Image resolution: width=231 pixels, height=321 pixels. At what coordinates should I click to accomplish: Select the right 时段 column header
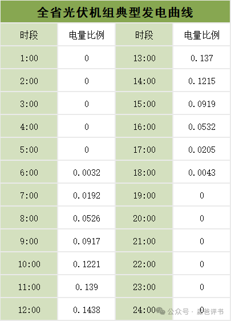coord(144,34)
